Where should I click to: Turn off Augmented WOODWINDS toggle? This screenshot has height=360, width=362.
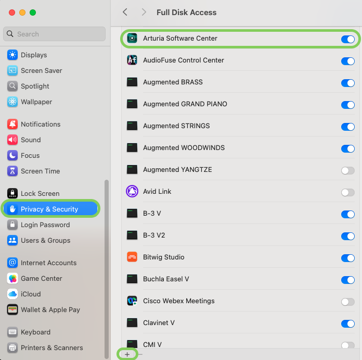tap(347, 148)
